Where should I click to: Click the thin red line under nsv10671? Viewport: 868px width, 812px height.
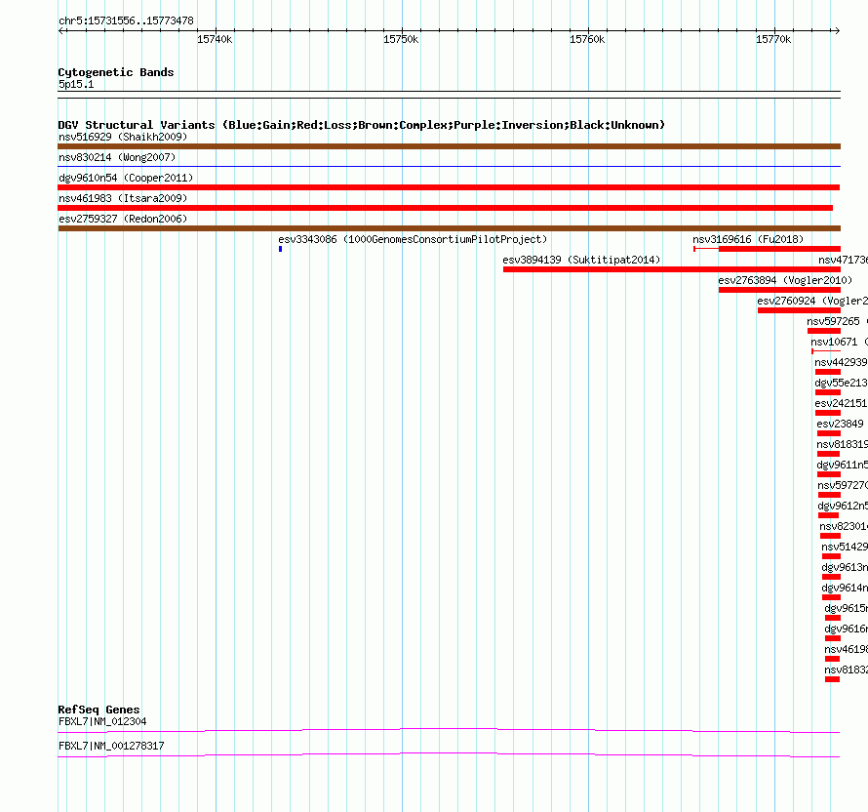coord(826,351)
